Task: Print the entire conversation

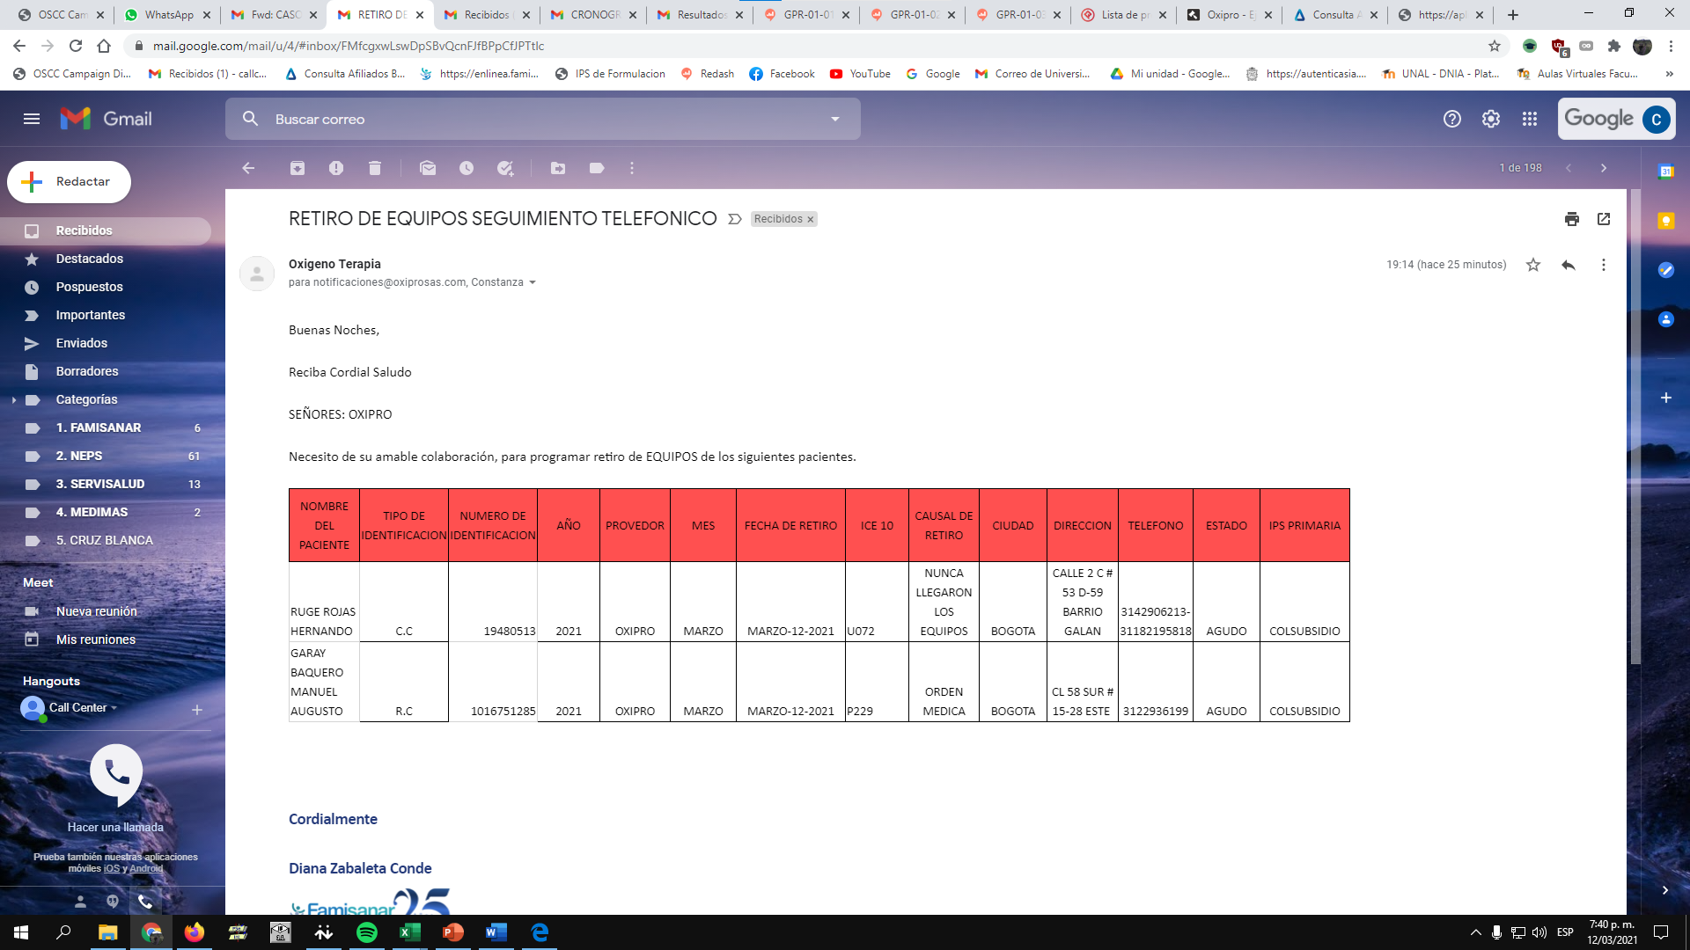Action: point(1572,219)
